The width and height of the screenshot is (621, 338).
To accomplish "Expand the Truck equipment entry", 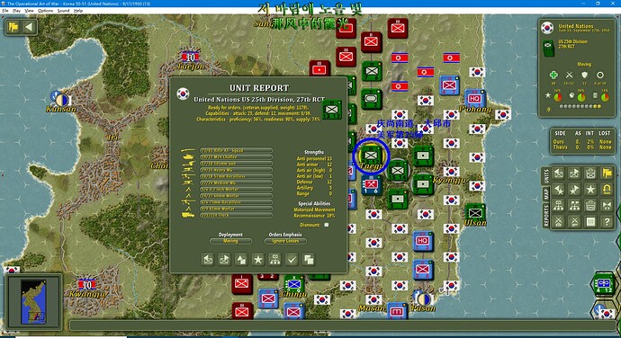I will (x=236, y=216).
